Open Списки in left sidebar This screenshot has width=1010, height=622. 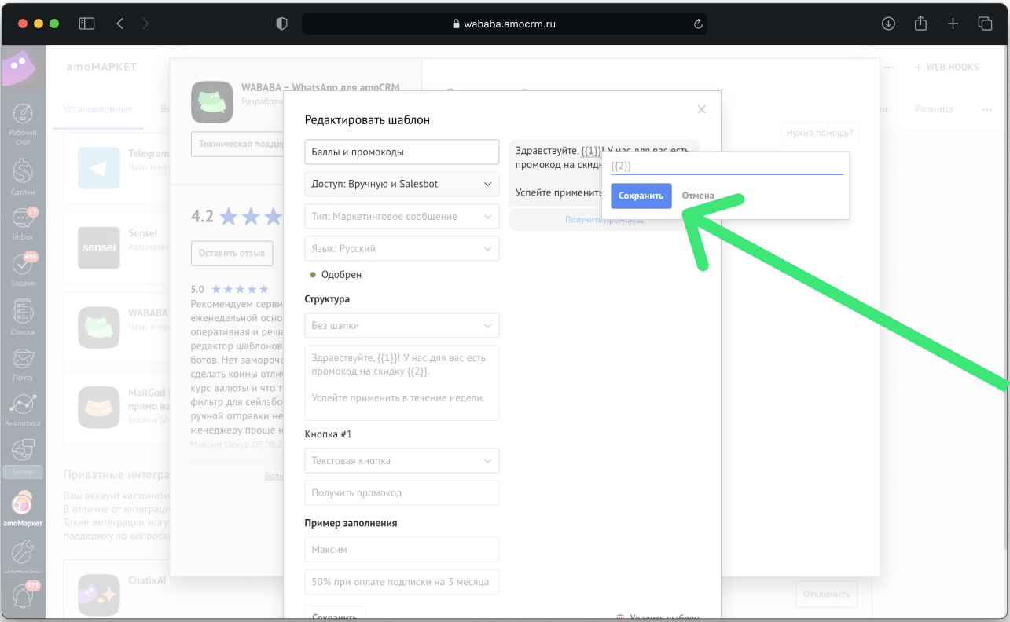pos(23,317)
